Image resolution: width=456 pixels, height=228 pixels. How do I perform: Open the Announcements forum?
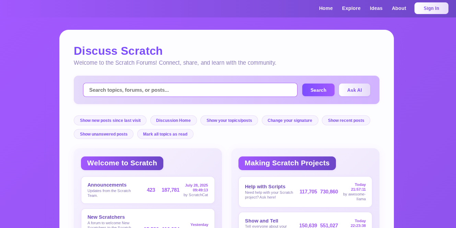[x=107, y=185]
